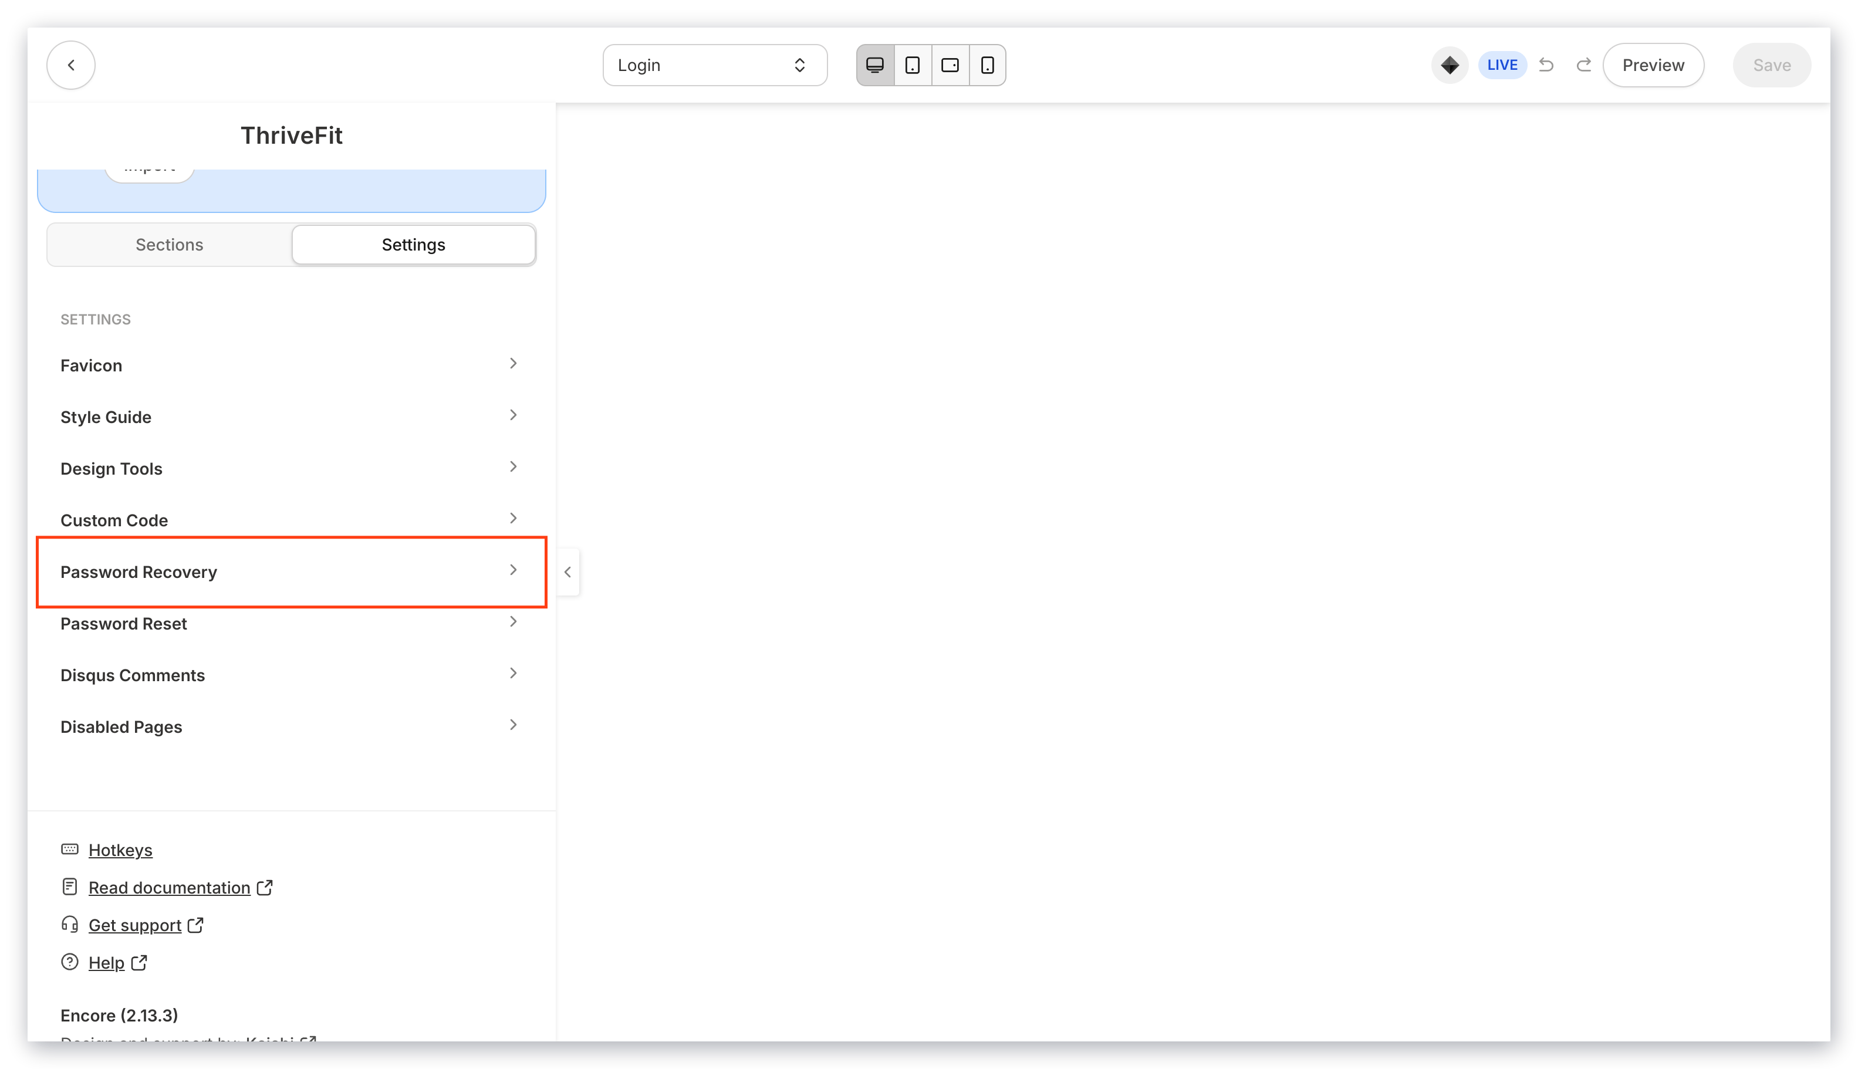Select mobile phone preview icon

[987, 65]
